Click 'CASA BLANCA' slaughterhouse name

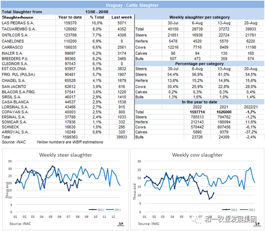pos(15,102)
